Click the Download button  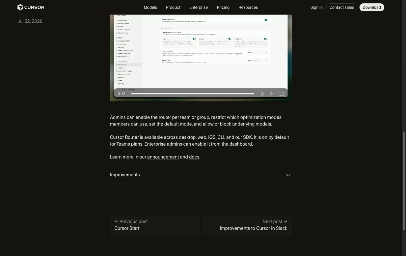coord(372,7)
